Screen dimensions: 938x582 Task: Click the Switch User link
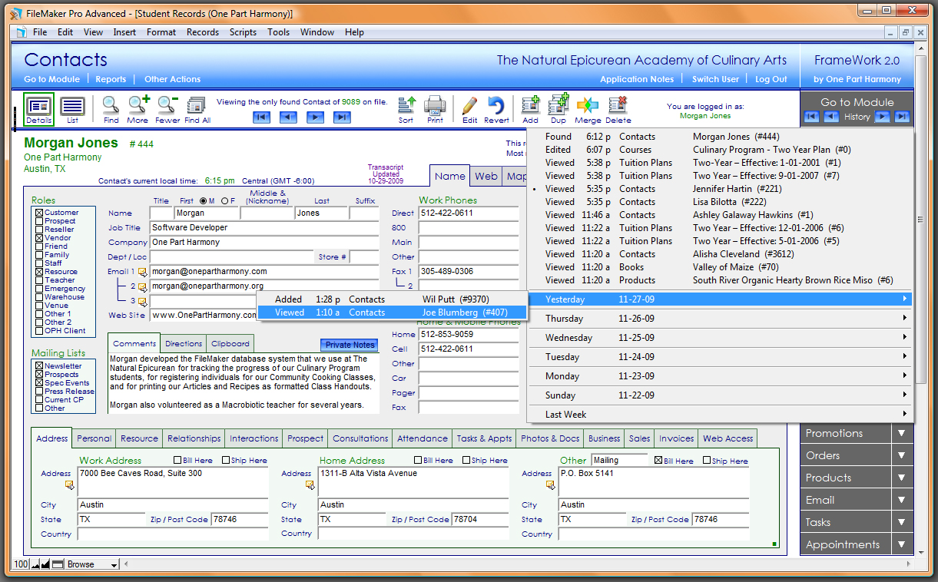point(715,79)
